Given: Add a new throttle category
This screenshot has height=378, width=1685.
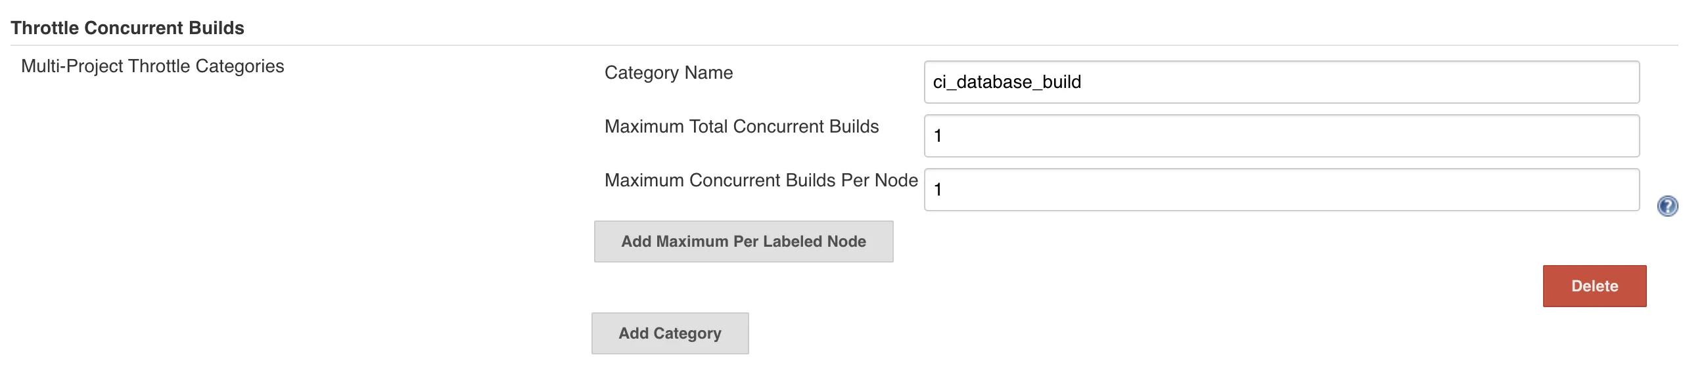Looking at the screenshot, I should 670,333.
